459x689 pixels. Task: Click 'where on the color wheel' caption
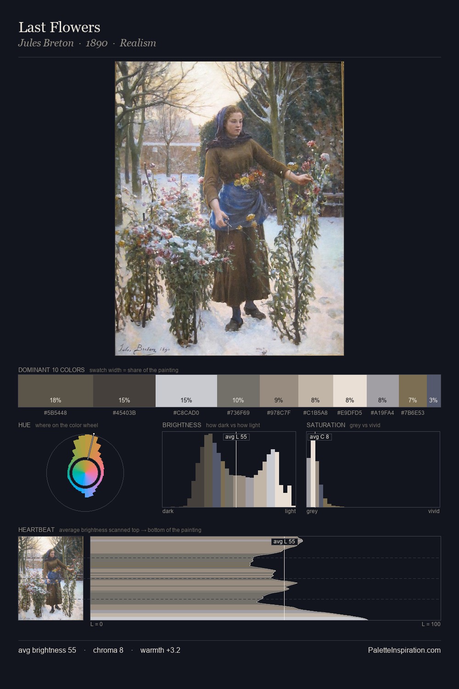(67, 425)
